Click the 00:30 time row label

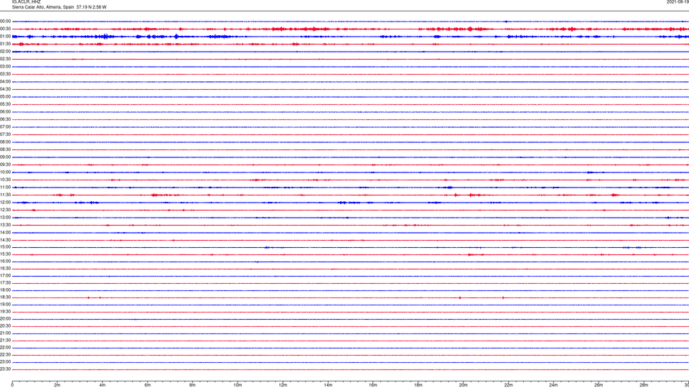point(5,29)
